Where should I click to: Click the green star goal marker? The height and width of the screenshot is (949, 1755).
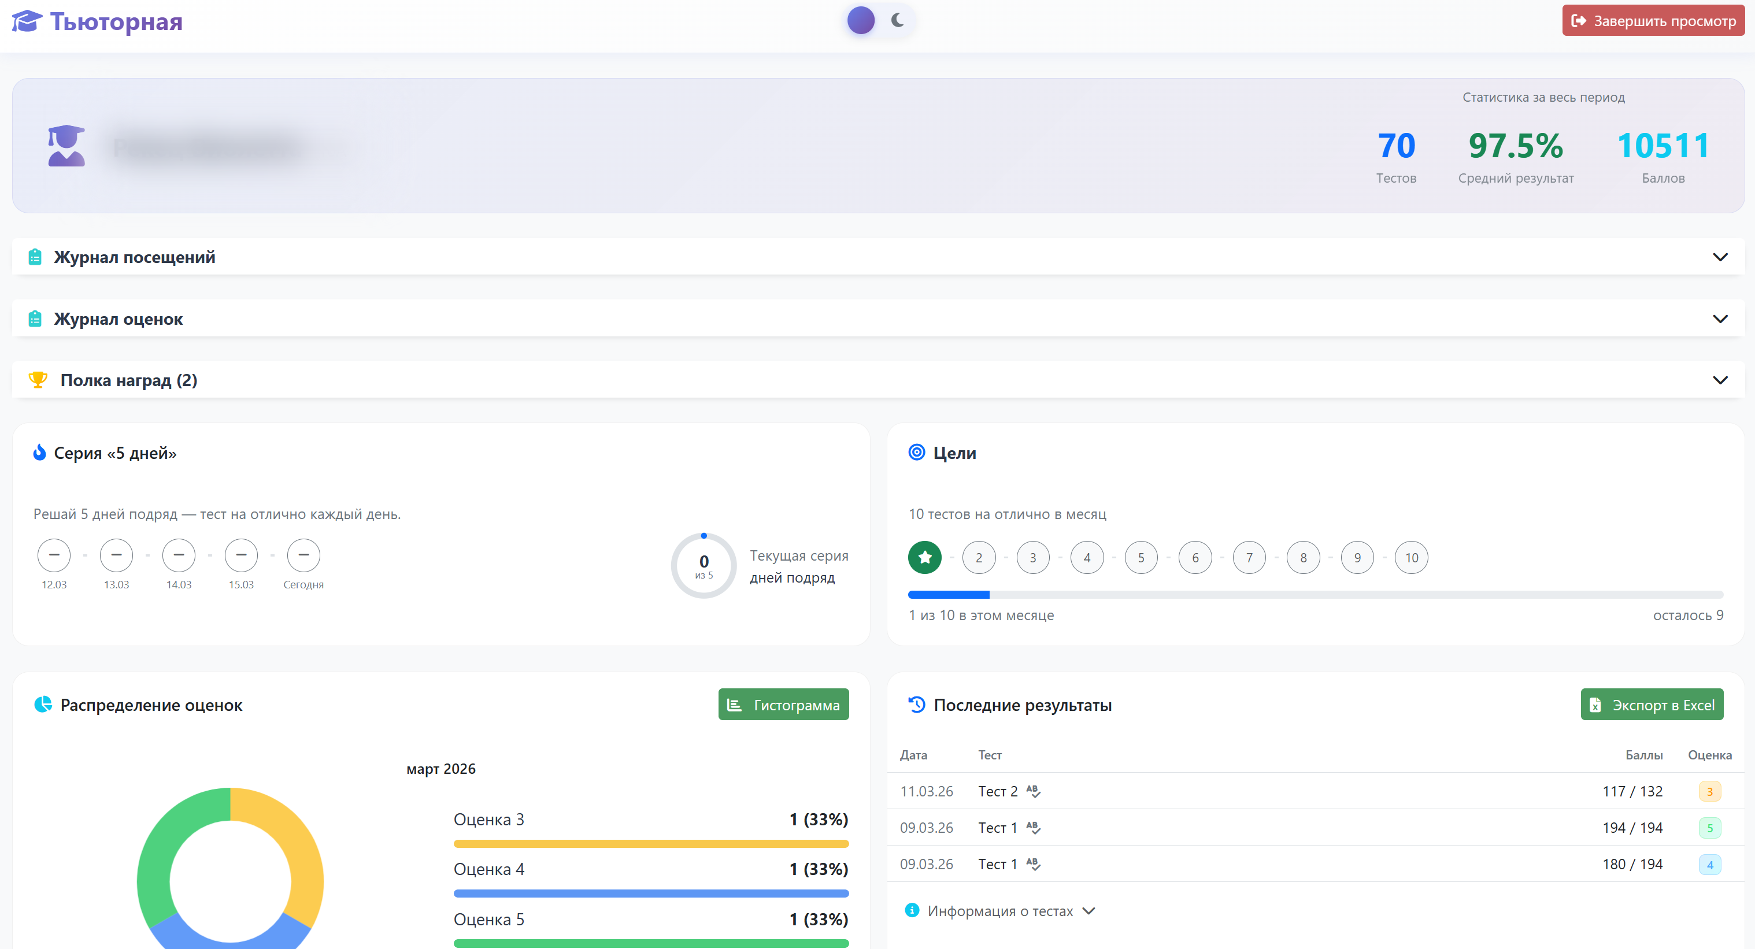click(x=924, y=558)
